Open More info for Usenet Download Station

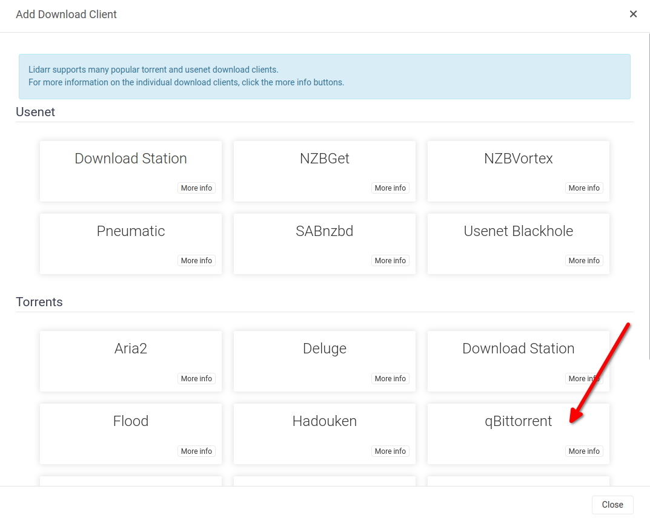coord(196,188)
